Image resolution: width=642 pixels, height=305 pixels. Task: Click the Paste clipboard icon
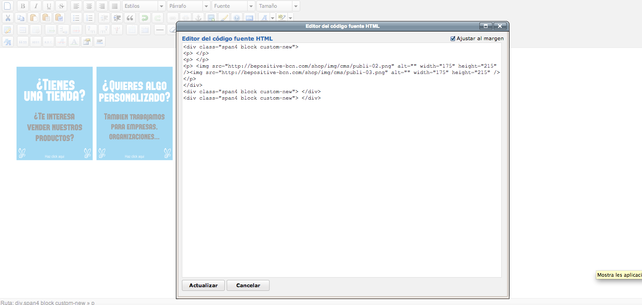33,18
